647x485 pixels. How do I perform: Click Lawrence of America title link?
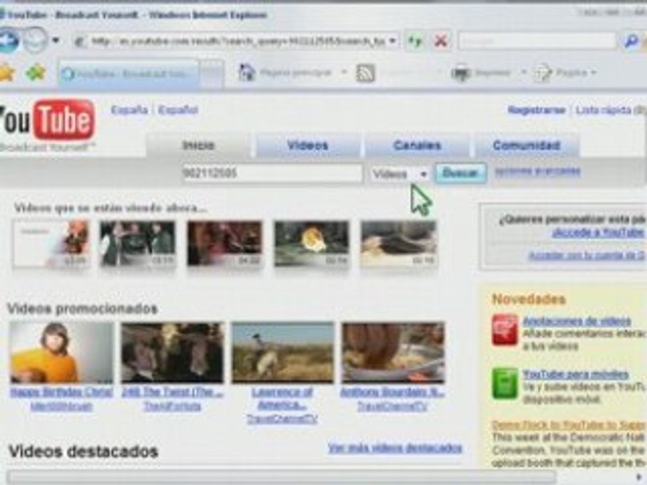point(282,398)
